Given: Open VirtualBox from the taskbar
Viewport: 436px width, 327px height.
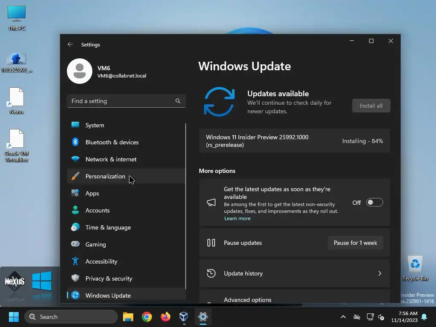Looking at the screenshot, I should (x=184, y=317).
